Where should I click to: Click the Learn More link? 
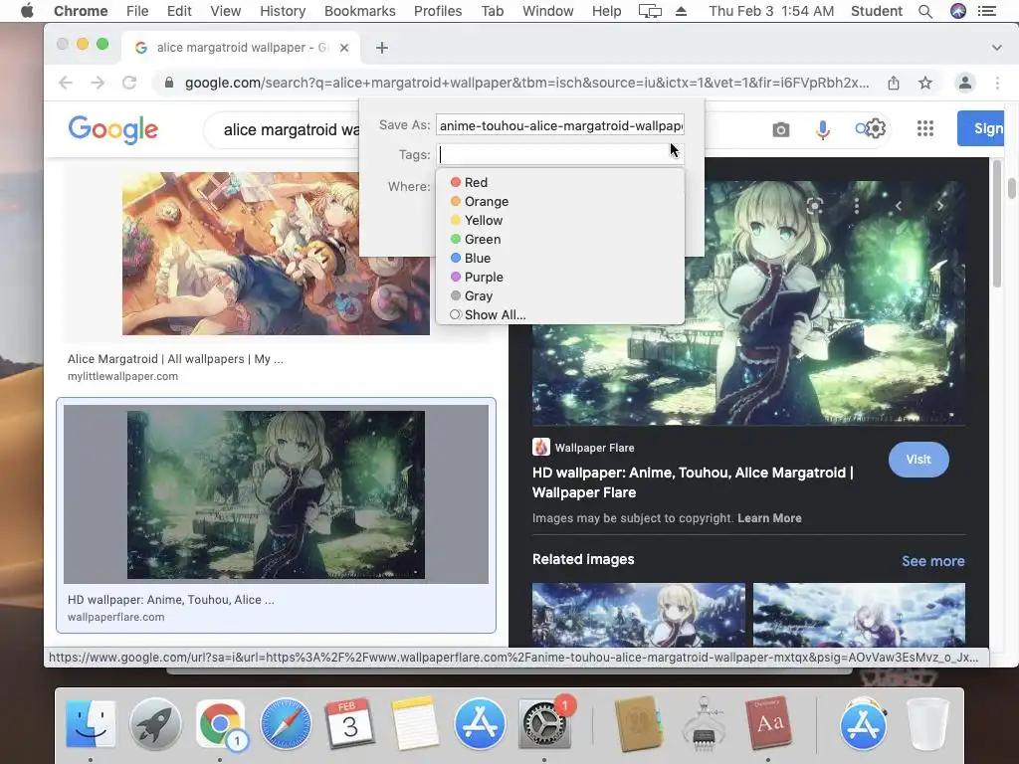(x=769, y=517)
